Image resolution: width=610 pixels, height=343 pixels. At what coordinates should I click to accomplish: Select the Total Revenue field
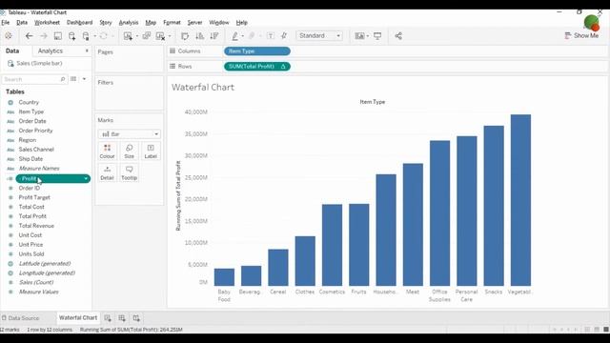[x=36, y=226]
